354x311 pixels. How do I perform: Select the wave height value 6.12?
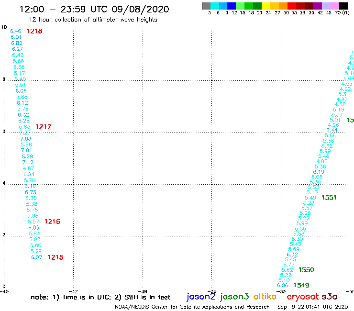tap(22, 103)
